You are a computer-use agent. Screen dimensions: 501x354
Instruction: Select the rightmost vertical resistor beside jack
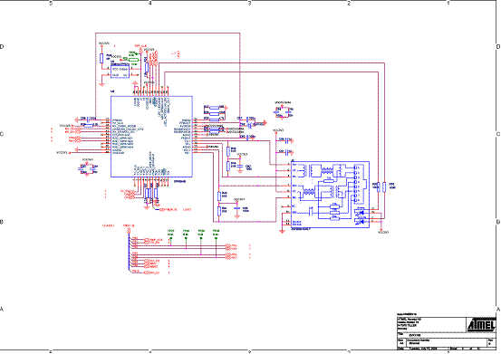pyautogui.click(x=384, y=187)
